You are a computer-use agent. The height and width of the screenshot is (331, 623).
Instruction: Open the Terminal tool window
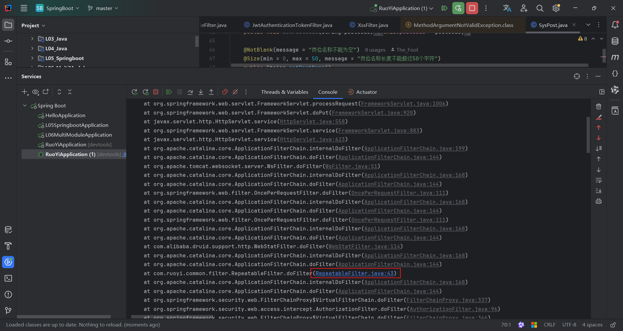coord(8,278)
